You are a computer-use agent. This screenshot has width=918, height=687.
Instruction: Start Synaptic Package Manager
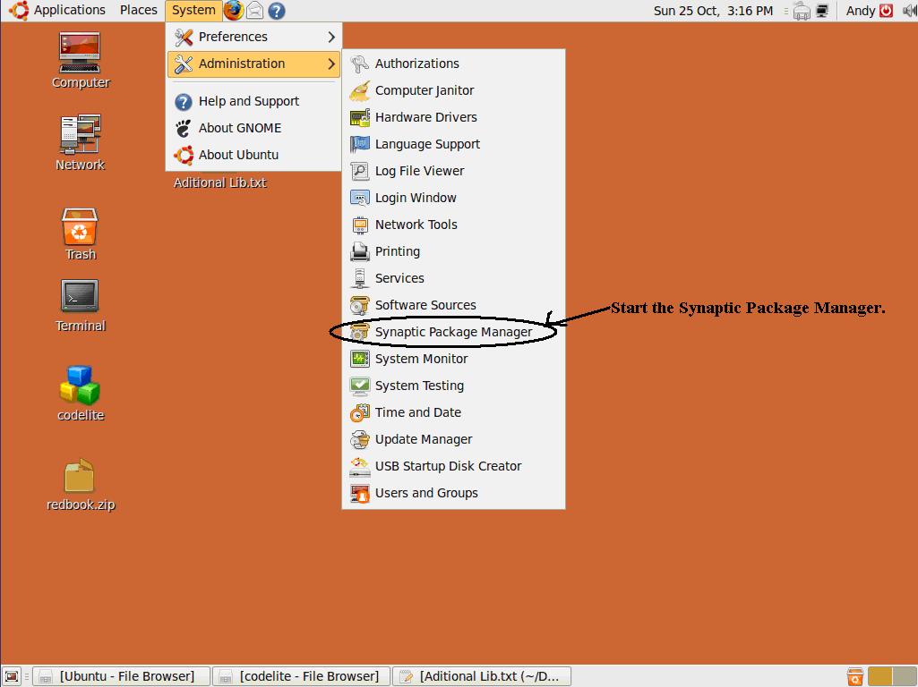(x=453, y=332)
